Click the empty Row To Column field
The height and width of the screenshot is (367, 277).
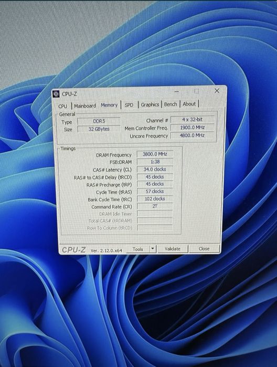click(x=155, y=227)
